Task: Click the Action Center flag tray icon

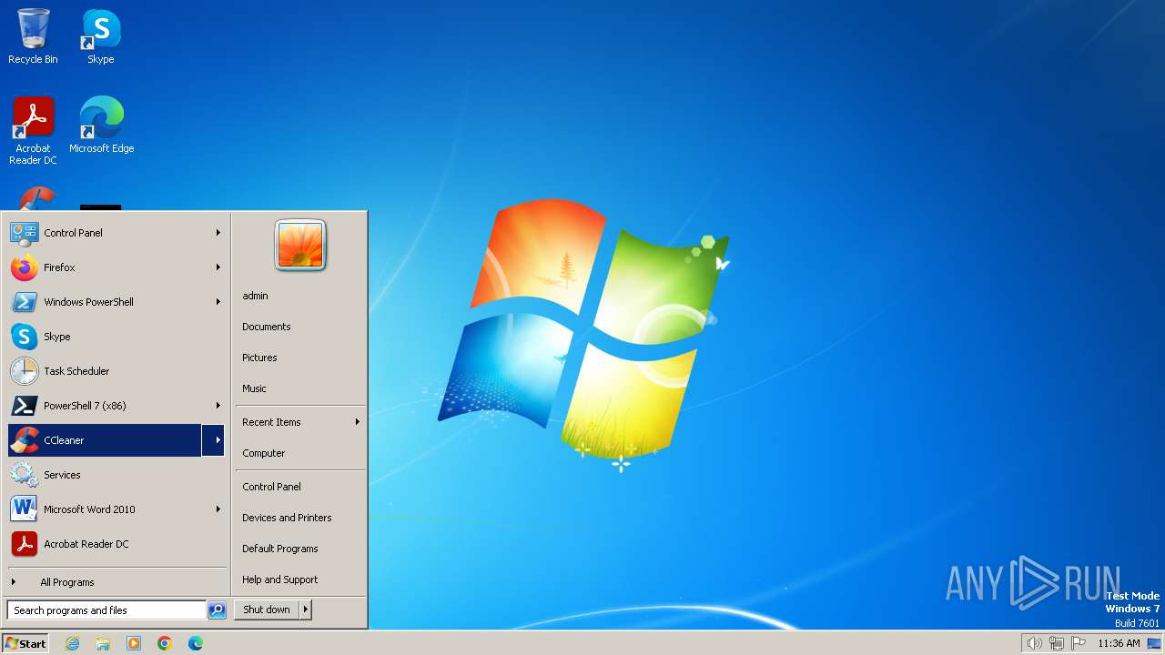Action: [1078, 643]
